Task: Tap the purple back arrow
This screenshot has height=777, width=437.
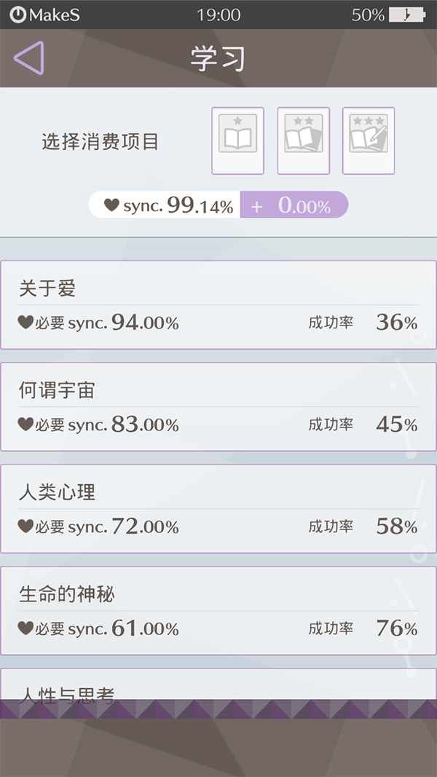Action: (29, 58)
